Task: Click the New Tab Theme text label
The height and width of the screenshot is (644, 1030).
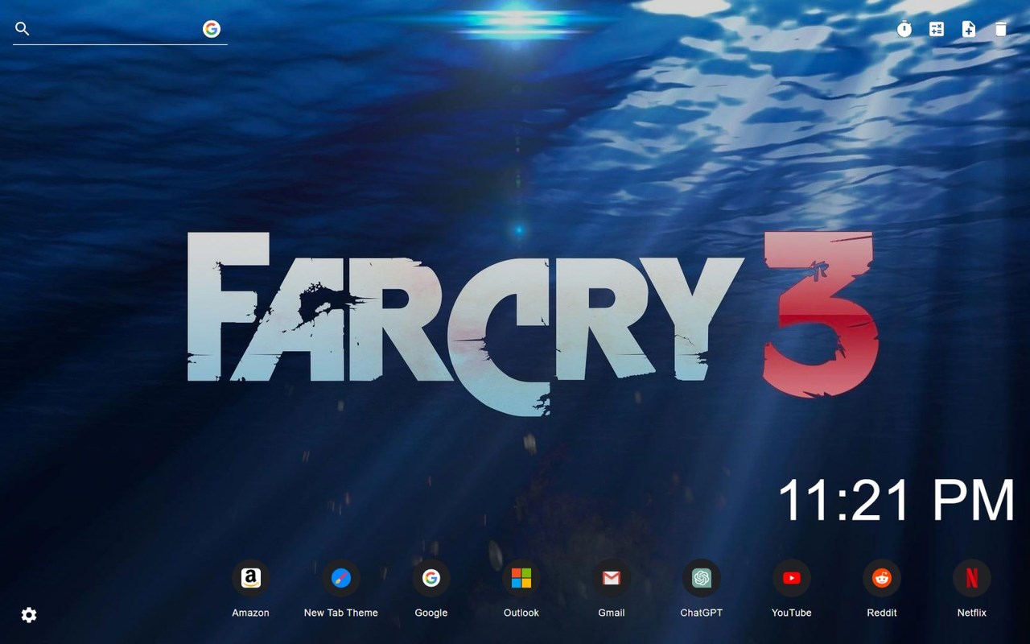Action: coord(341,613)
